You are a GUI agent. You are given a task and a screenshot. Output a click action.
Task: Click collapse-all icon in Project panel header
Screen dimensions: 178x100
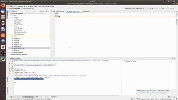[43, 11]
